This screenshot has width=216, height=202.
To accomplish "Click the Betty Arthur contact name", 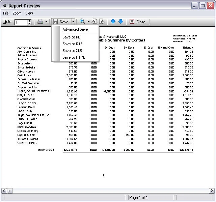I will pos(25,63).
